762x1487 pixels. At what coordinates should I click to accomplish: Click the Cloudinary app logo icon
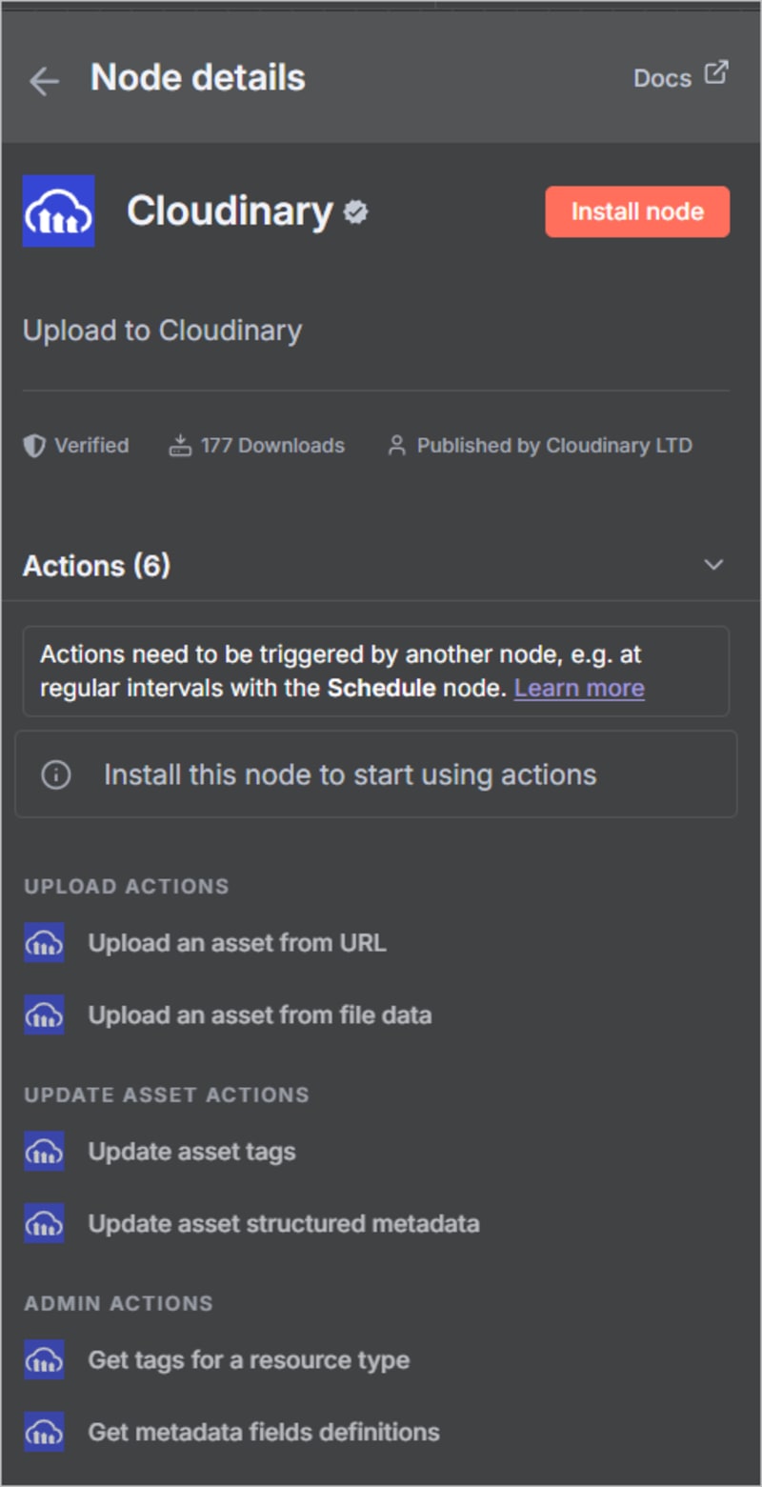point(58,211)
